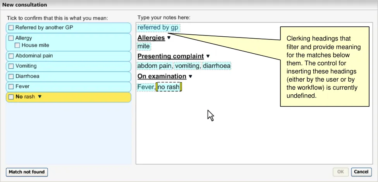The height and width of the screenshot is (182, 378).
Task: Select the Diarrhoea checkbox
Action: (11, 77)
